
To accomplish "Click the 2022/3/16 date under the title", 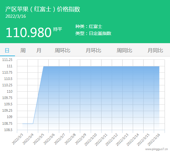I will (x=16, y=16).
